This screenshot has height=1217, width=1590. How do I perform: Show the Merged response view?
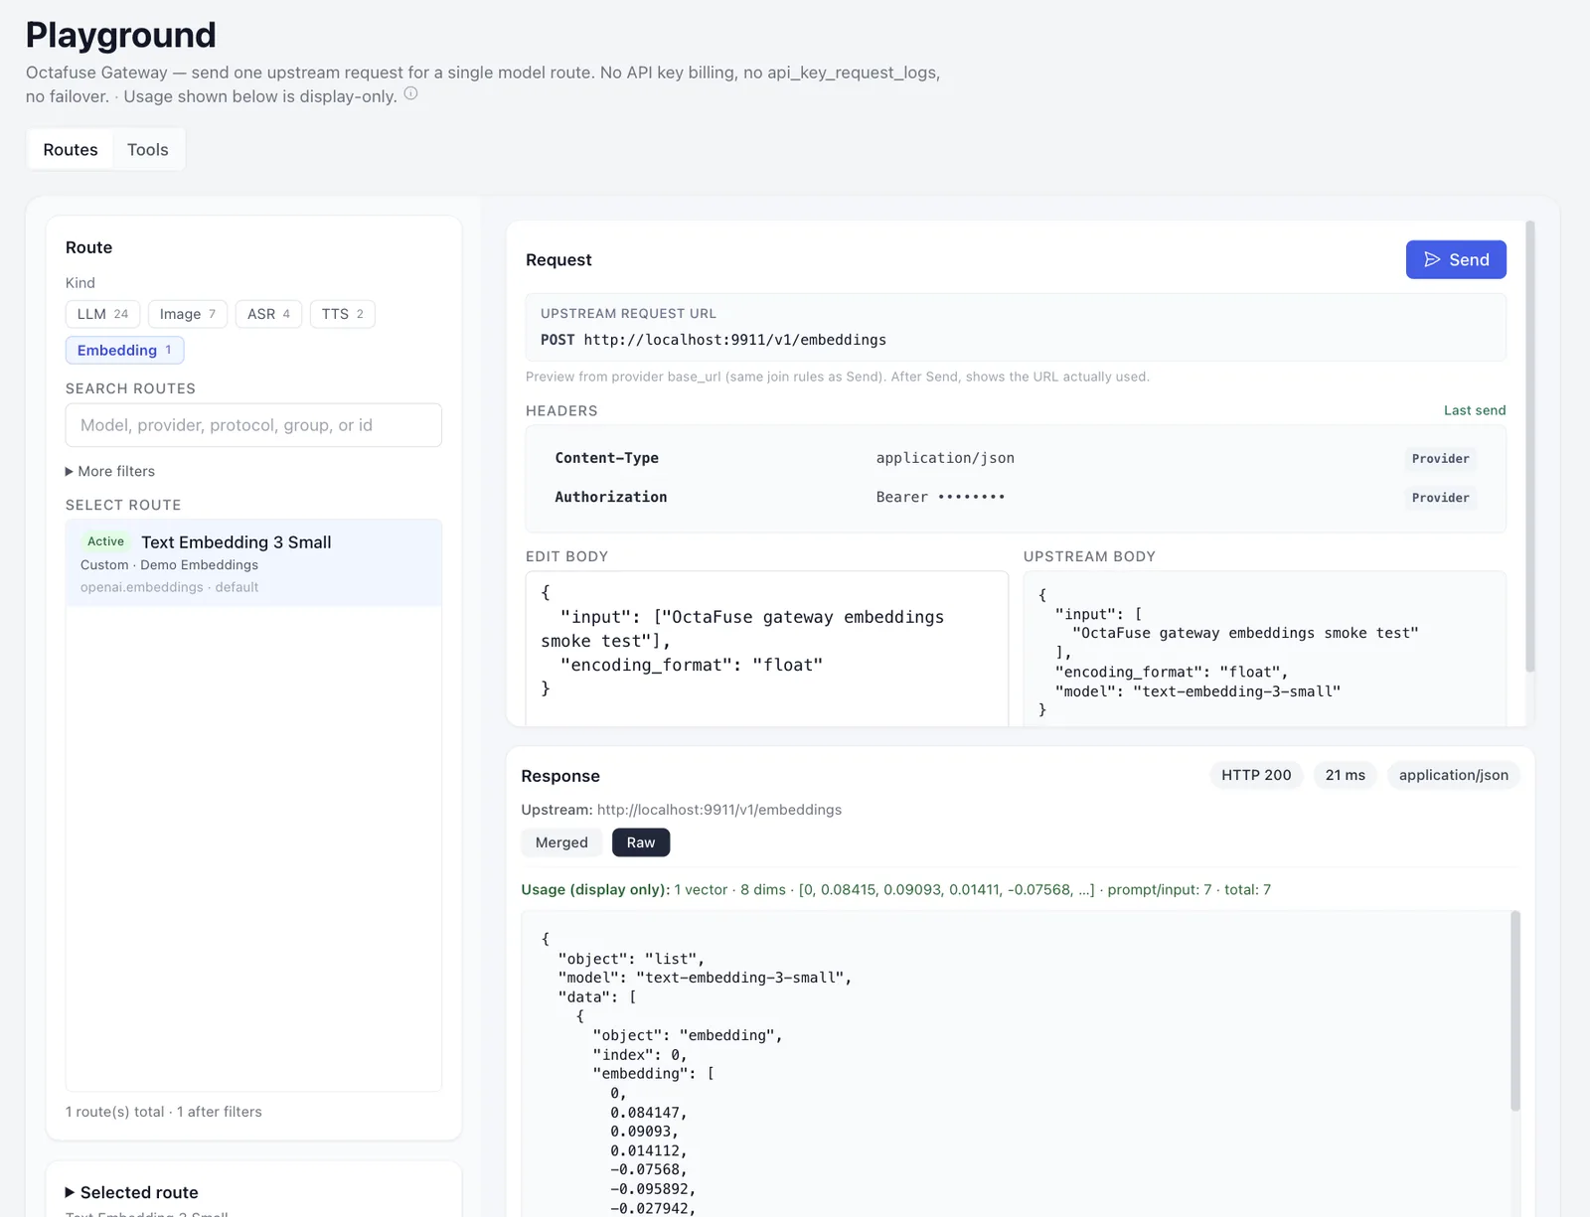(561, 842)
